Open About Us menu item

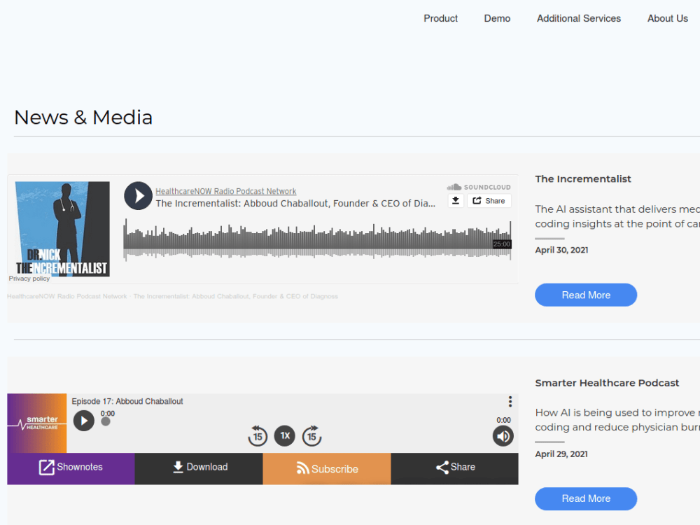tap(667, 18)
